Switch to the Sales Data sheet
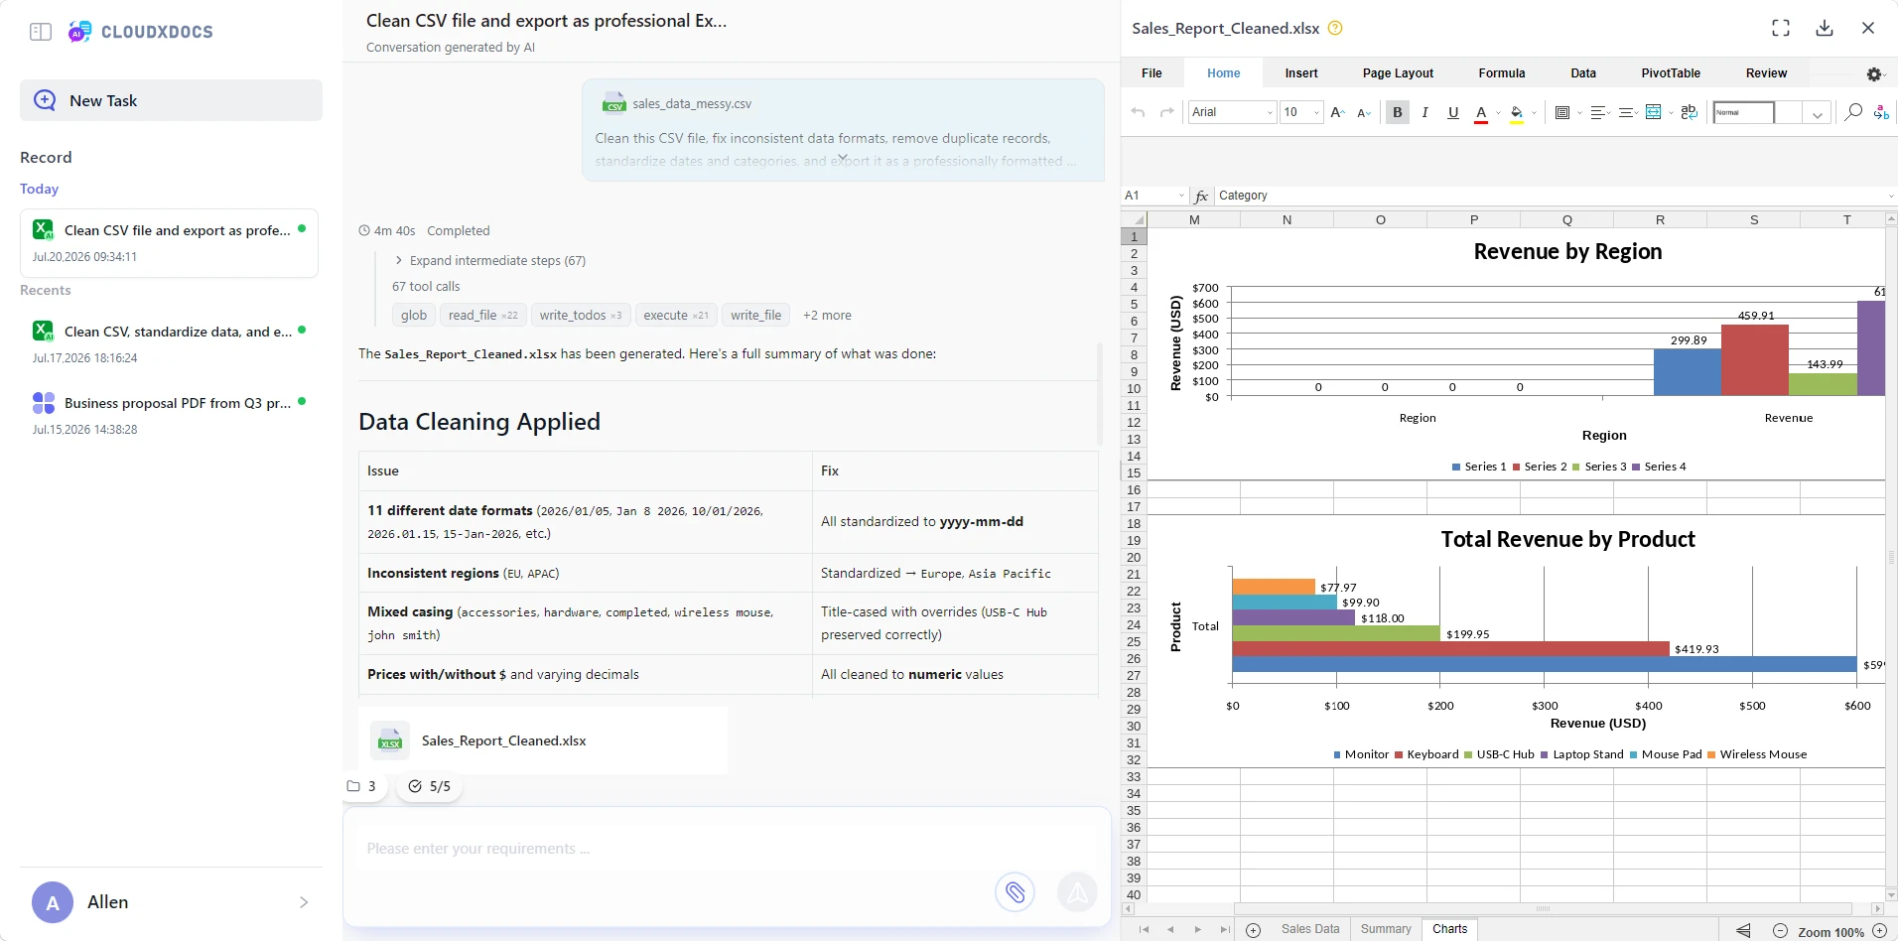 click(1309, 929)
